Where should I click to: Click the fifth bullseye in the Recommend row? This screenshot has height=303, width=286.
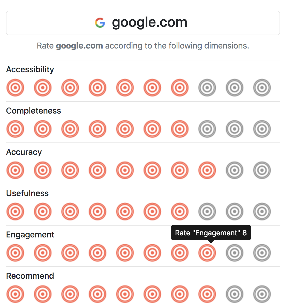coord(125,294)
